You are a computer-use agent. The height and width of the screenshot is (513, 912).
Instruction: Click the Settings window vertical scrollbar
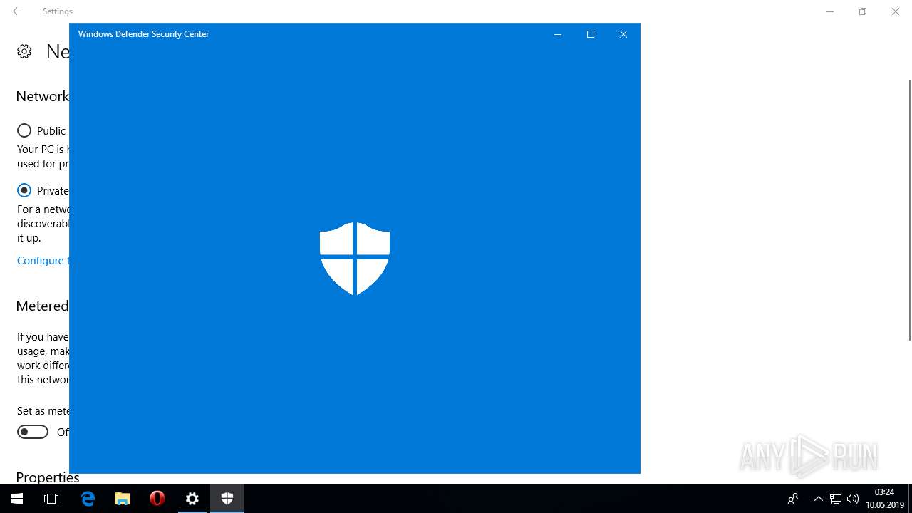pos(909,210)
